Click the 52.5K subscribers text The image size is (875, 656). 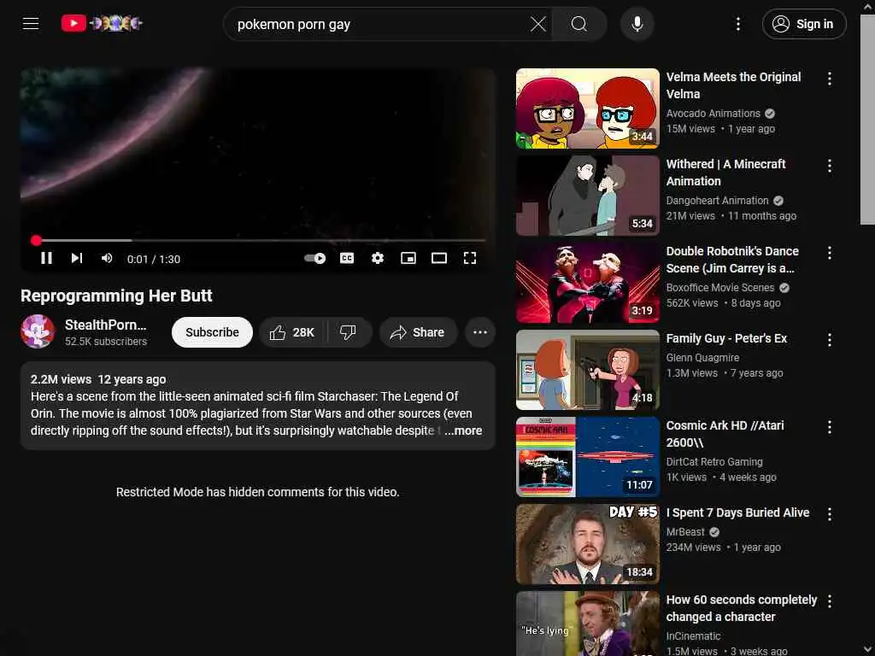105,342
